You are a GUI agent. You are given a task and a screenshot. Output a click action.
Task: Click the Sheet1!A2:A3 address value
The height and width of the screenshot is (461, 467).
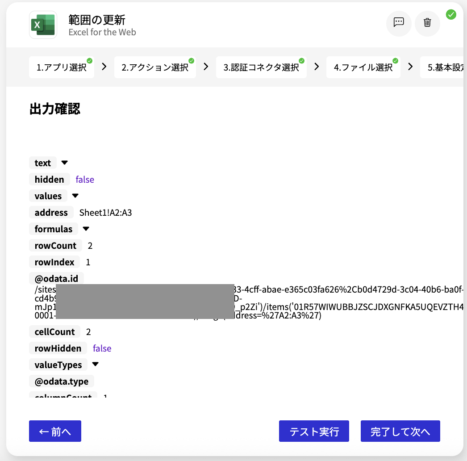105,213
